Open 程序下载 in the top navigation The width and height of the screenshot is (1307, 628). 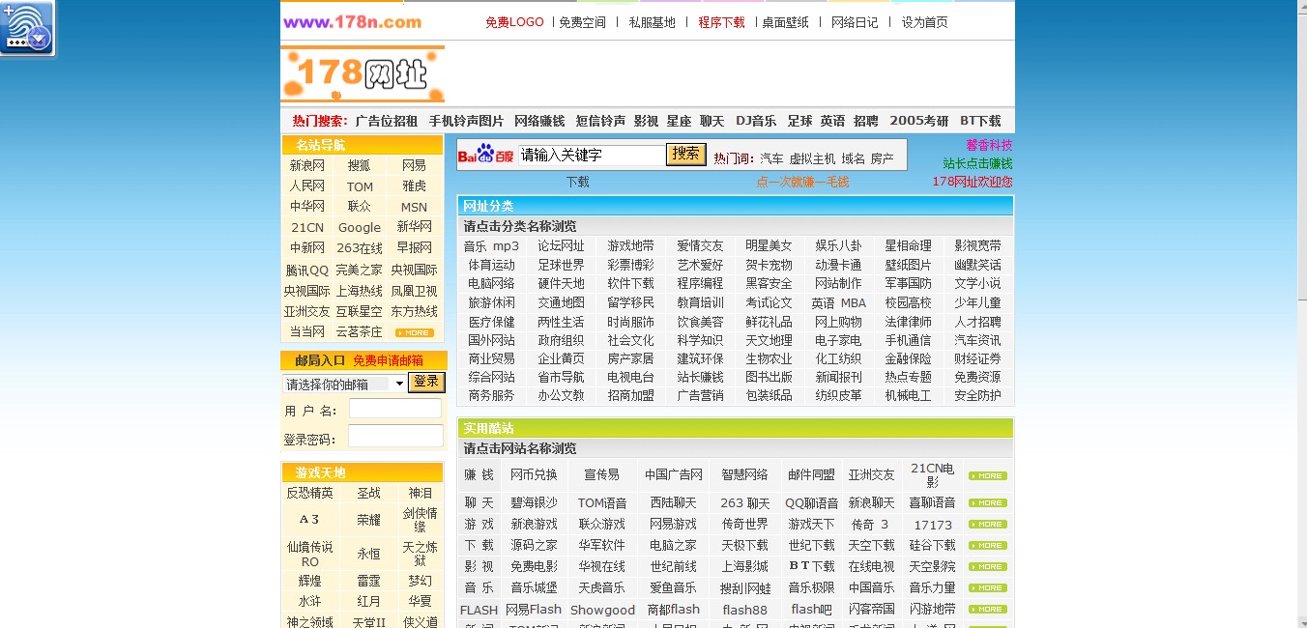pyautogui.click(x=721, y=22)
